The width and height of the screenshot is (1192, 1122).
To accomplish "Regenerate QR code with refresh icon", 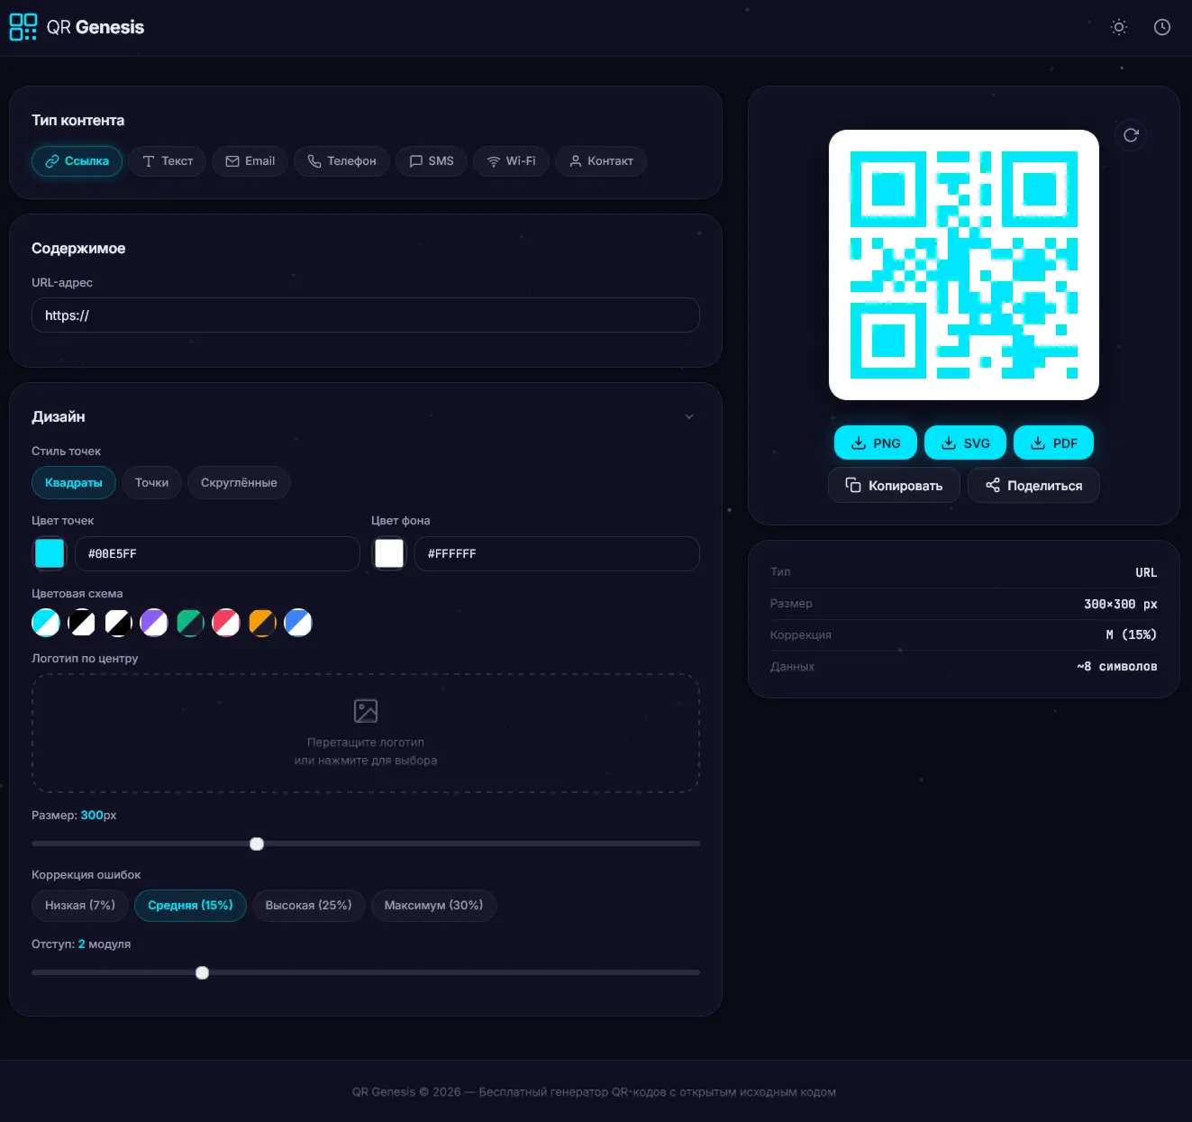I will (1131, 135).
